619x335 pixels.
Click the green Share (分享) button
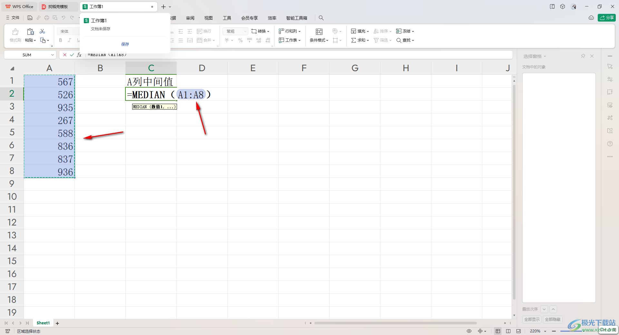point(607,18)
